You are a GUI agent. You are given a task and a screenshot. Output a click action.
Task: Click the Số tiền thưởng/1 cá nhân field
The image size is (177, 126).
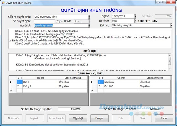click(150, 109)
